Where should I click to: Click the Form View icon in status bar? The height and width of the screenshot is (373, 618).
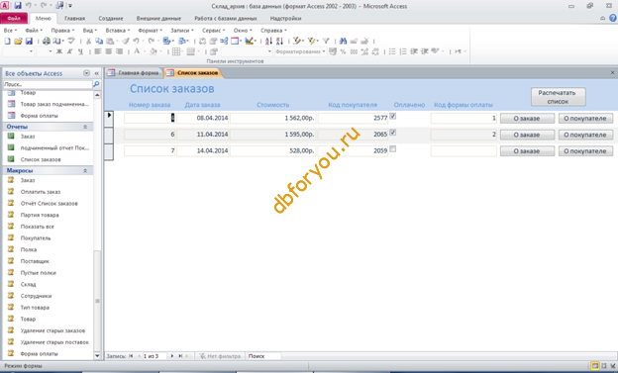[x=595, y=366]
